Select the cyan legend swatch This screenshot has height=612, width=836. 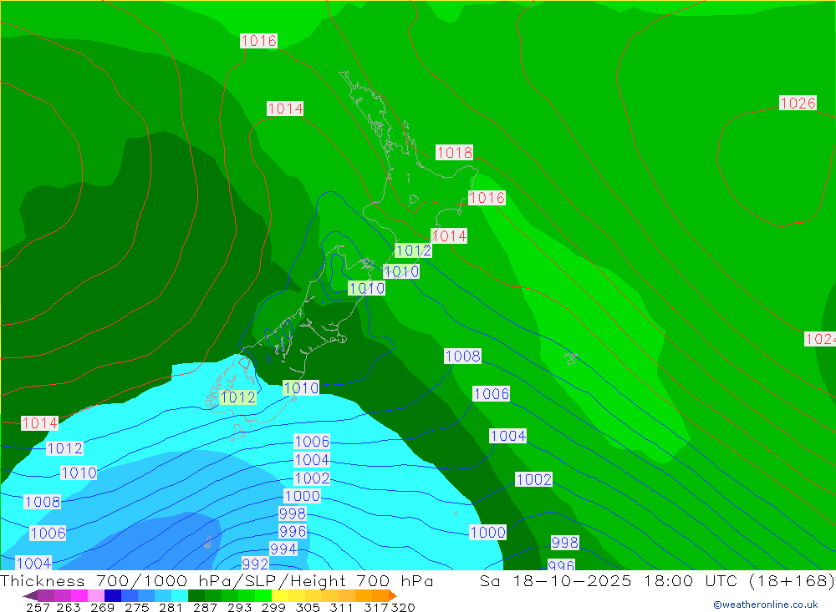tap(180, 595)
